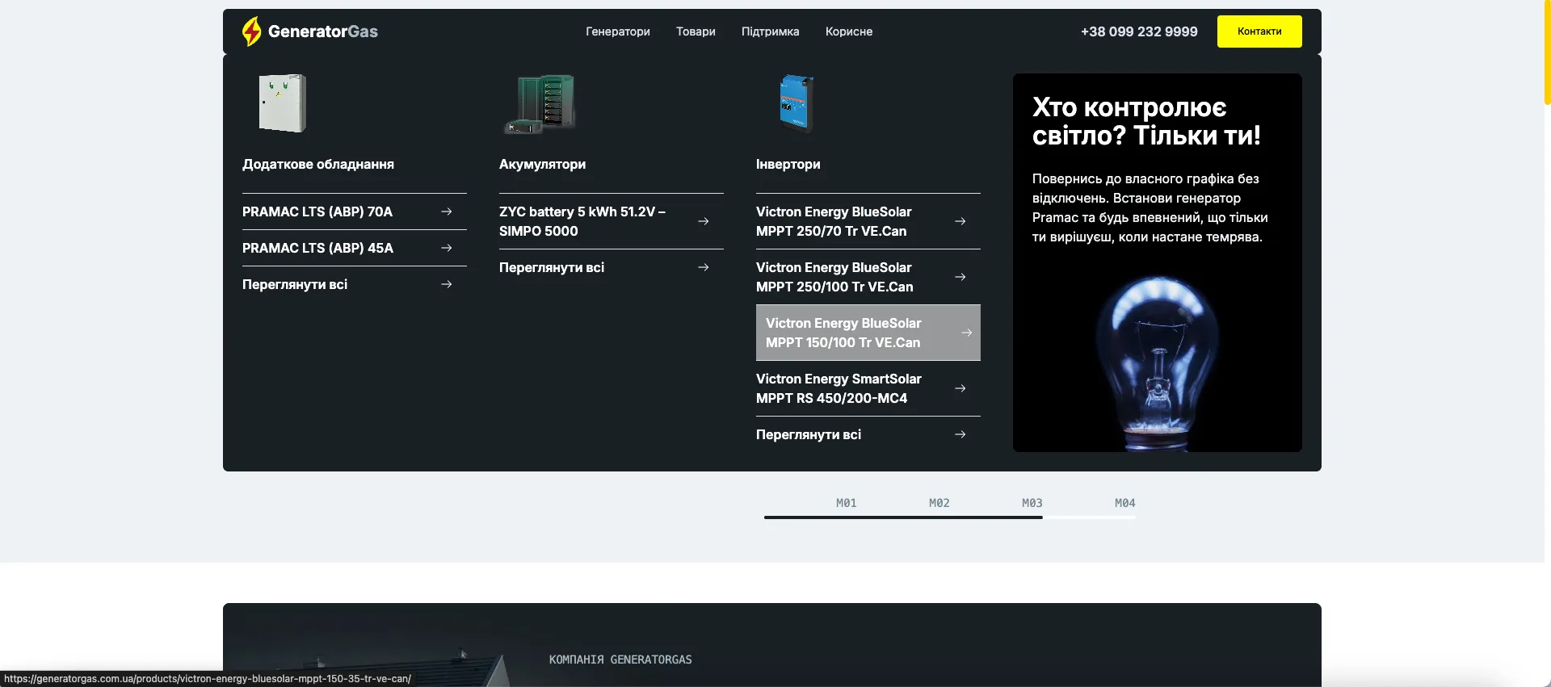1551x687 pixels.
Task: Click arrow next to ZYC battery SIMPO 5000
Action: point(704,221)
